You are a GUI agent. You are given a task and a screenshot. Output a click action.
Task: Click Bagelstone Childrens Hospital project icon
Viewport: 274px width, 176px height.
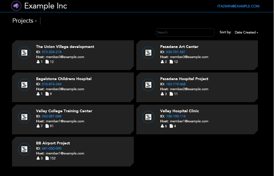point(24,85)
